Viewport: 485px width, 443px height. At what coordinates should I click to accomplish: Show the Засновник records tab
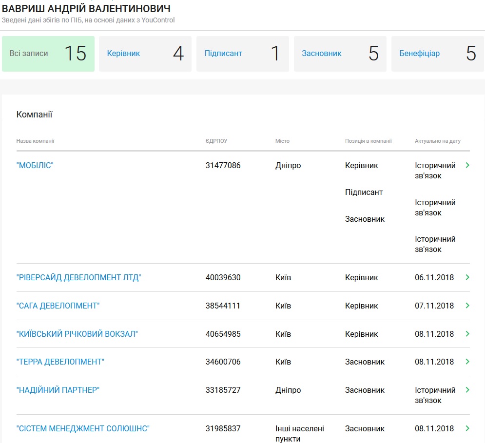(x=340, y=54)
